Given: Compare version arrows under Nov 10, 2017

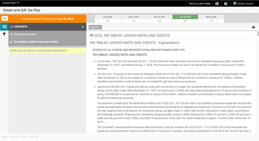Looking at the screenshot, I should point(159,21).
